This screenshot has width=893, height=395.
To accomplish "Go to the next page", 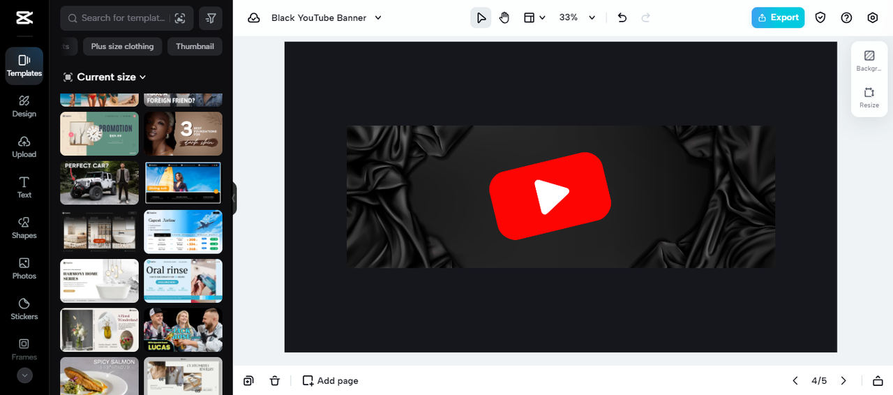I will [843, 380].
